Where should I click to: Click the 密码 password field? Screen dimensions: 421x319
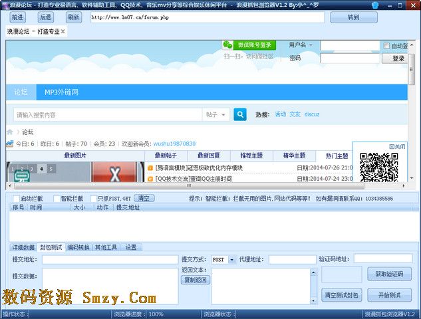(x=350, y=58)
